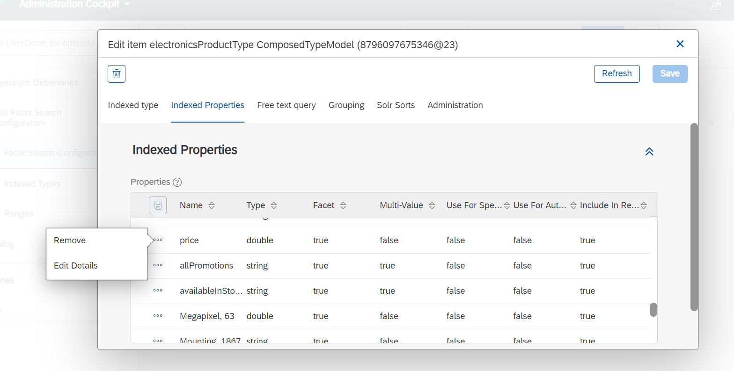Image resolution: width=734 pixels, height=371 pixels.
Task: Click the trash delete icon
Action: (x=117, y=74)
